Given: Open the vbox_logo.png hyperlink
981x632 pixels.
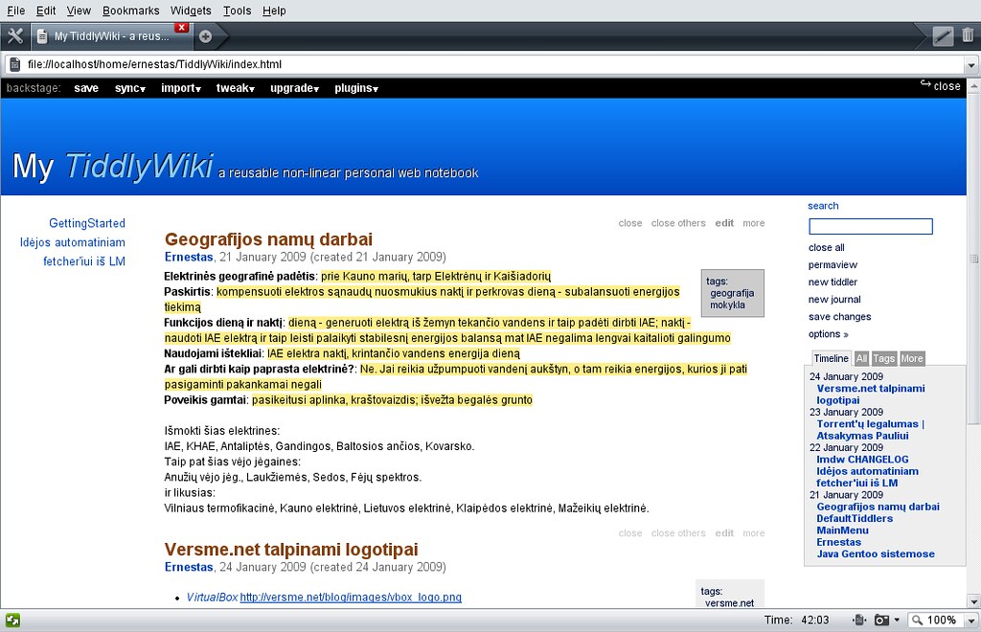Looking at the screenshot, I should 351,597.
